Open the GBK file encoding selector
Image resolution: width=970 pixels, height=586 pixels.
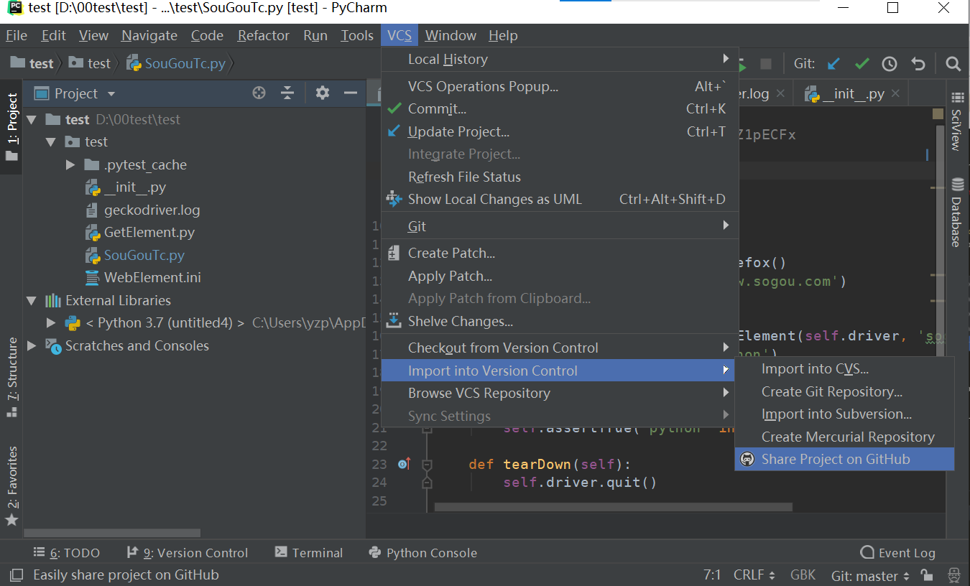(803, 575)
